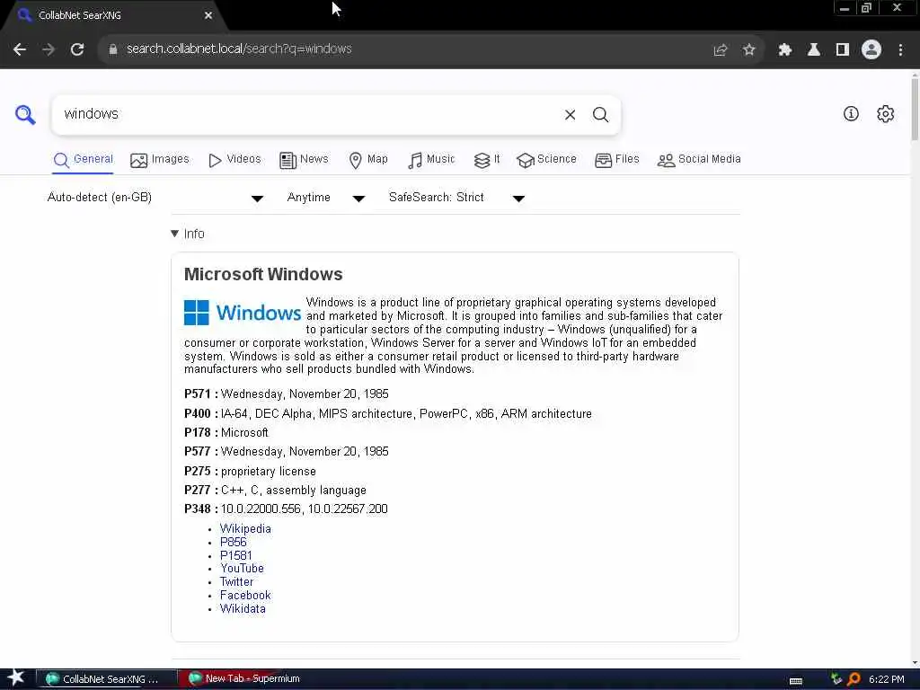
Task: Click the P577 publication date row
Action: click(x=287, y=452)
